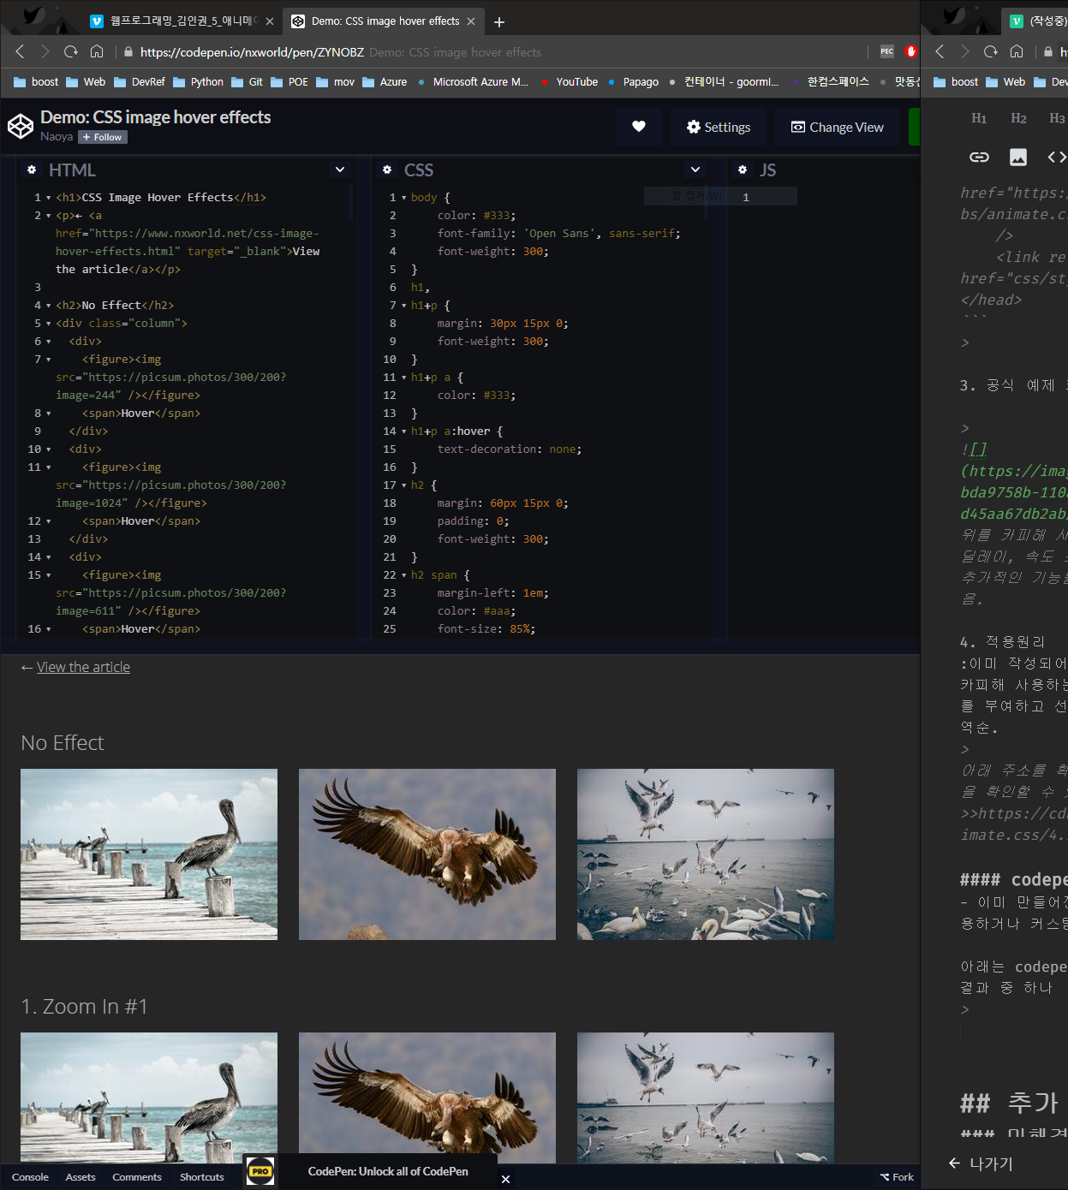Viewport: 1068px width, 1190px height.
Task: Click the CodePen logo icon
Action: coord(21,127)
